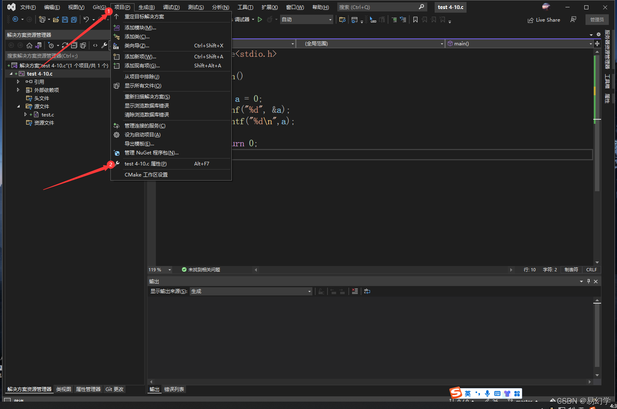
Task: Click the Pending Changes Filter clock icon
Action: click(x=51, y=45)
